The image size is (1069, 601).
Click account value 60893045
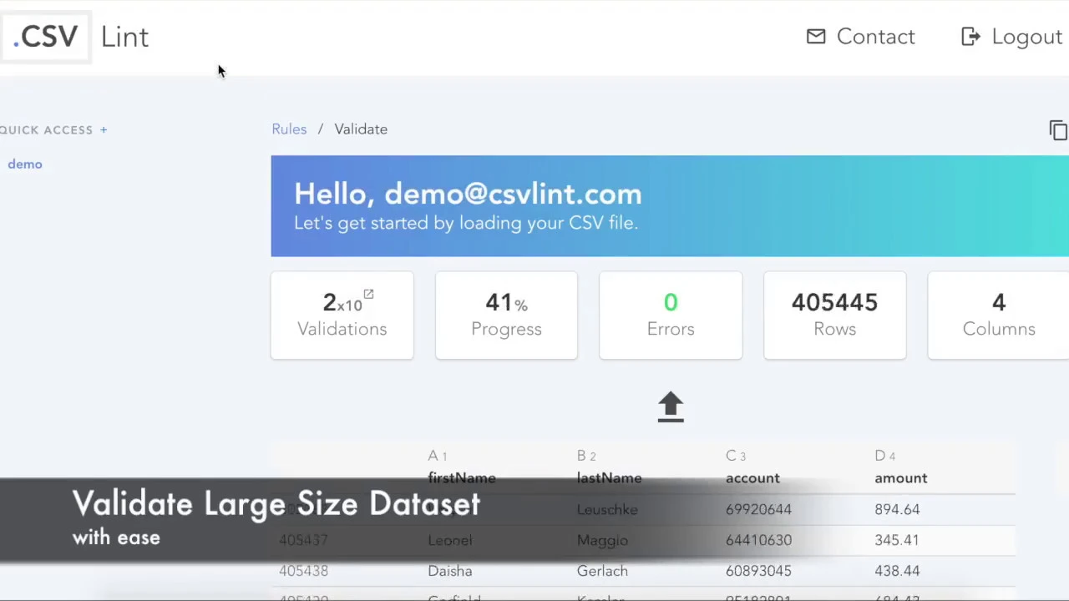tap(758, 571)
